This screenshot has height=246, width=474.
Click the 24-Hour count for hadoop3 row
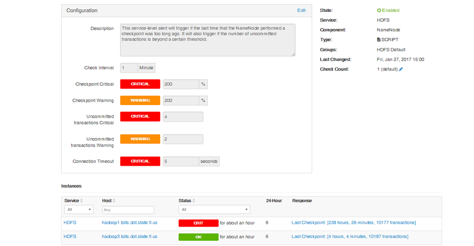pyautogui.click(x=267, y=237)
